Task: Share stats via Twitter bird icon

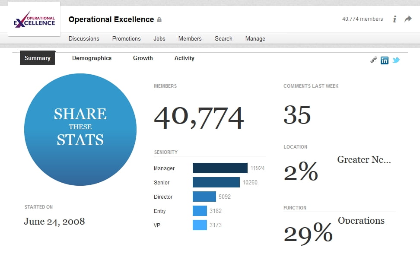Action: pyautogui.click(x=396, y=60)
